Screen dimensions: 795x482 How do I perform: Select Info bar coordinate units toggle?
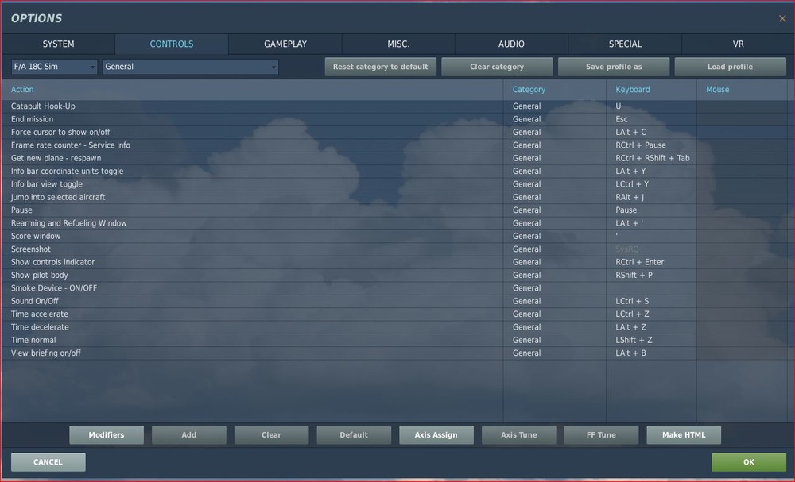(252, 172)
